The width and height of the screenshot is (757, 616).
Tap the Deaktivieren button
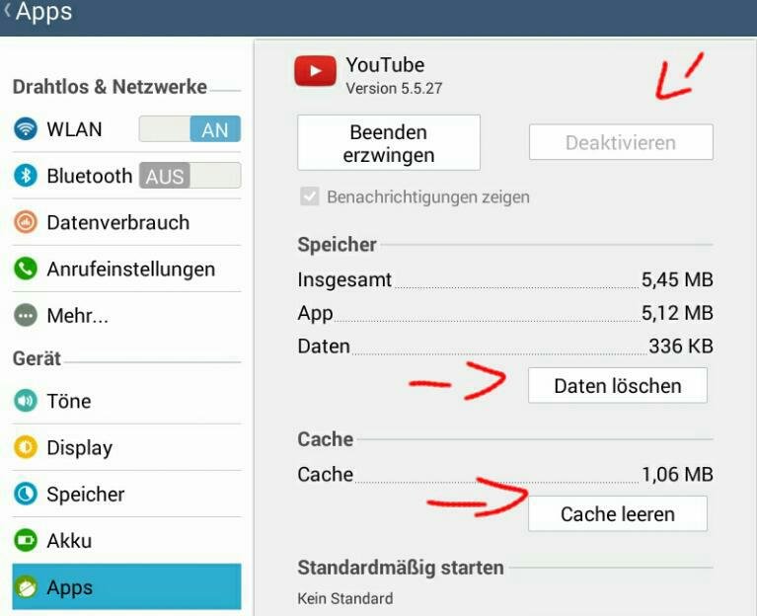coord(621,142)
